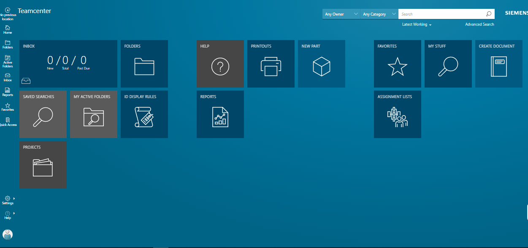Expand the Any Owner dropdown

[x=341, y=14]
